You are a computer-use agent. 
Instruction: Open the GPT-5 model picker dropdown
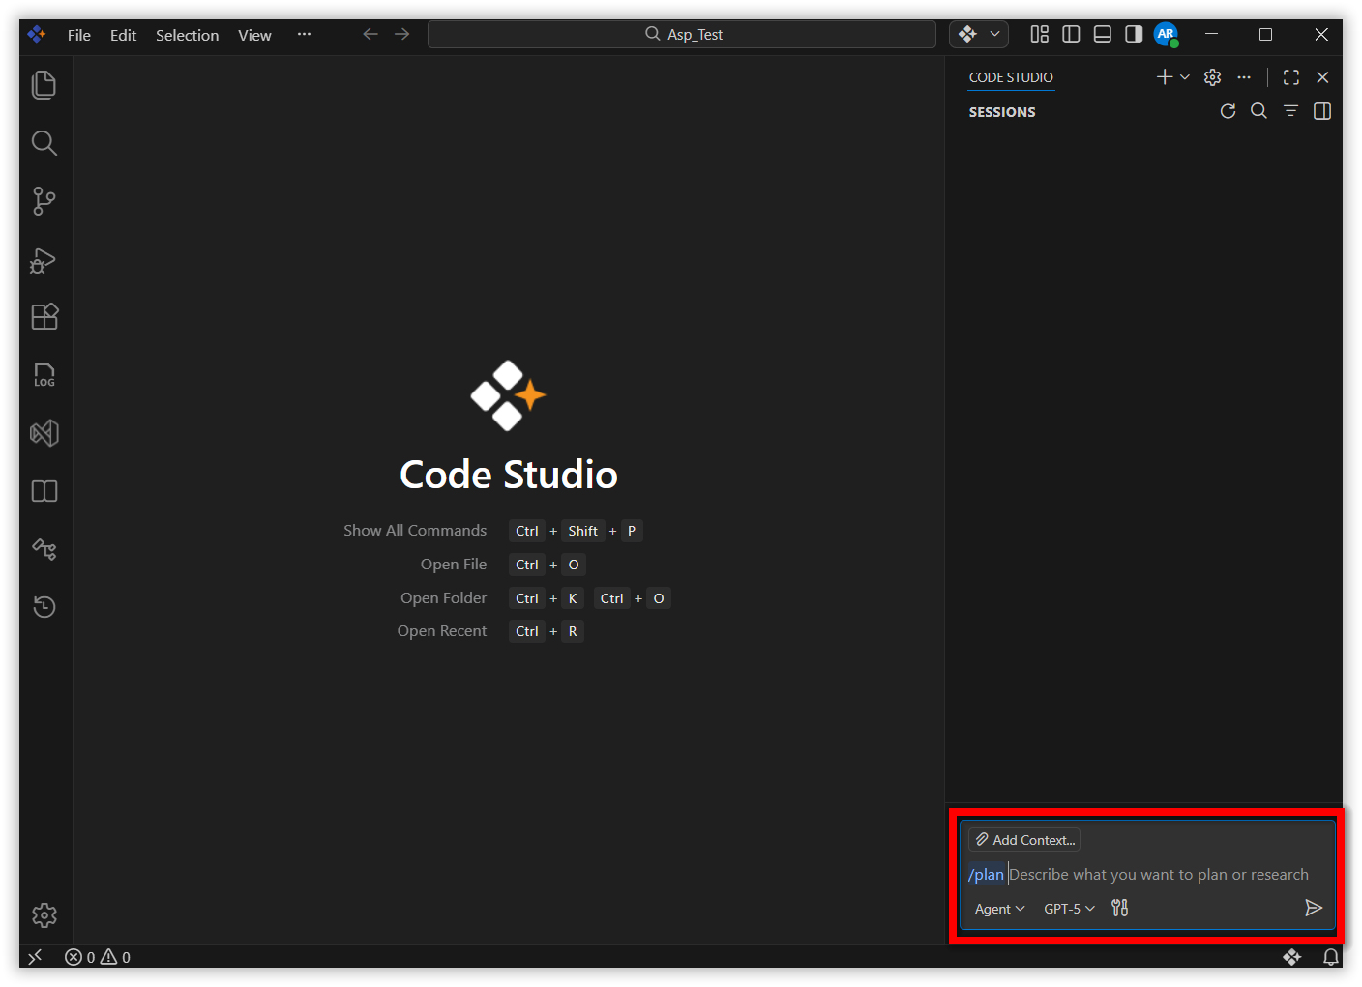(1069, 909)
